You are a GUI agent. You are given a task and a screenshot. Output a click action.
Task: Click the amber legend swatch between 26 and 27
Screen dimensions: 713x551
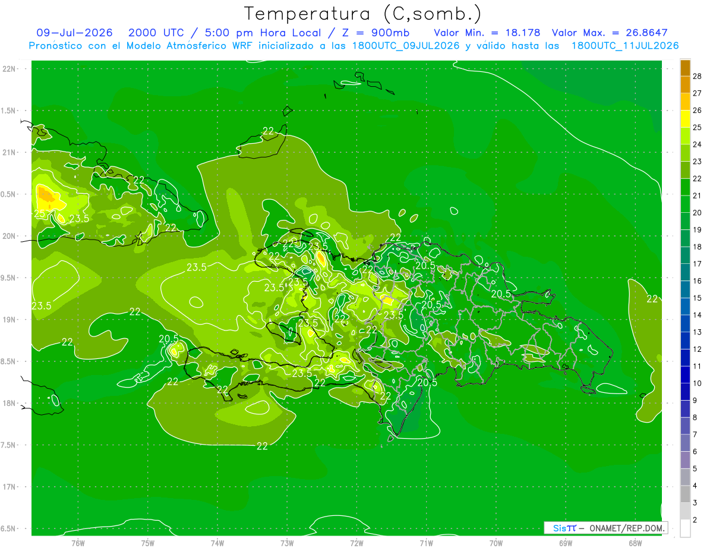(x=685, y=102)
